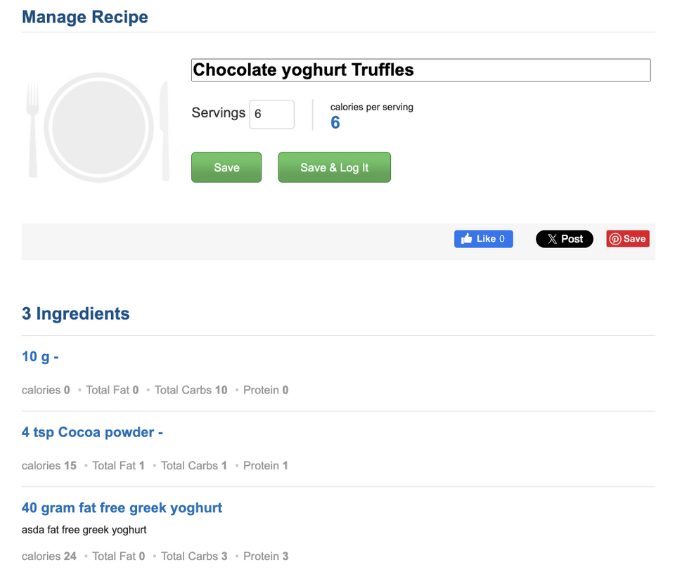Click the Pinterest logo on Save button

coord(615,239)
